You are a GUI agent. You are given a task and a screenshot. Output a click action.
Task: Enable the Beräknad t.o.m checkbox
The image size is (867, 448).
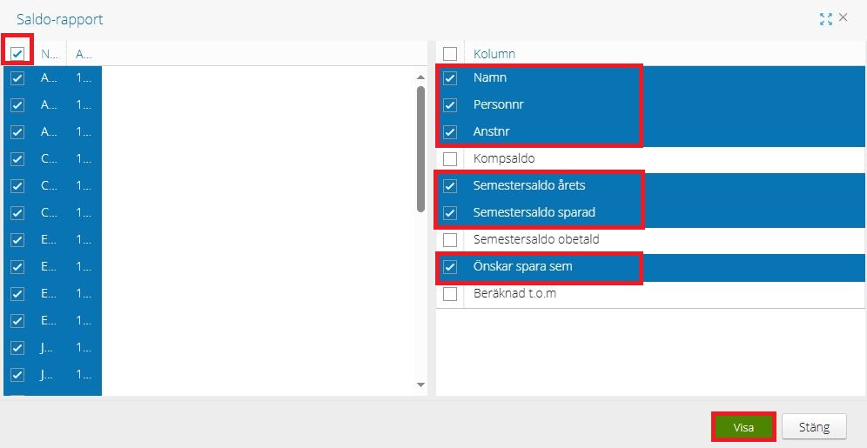[450, 294]
